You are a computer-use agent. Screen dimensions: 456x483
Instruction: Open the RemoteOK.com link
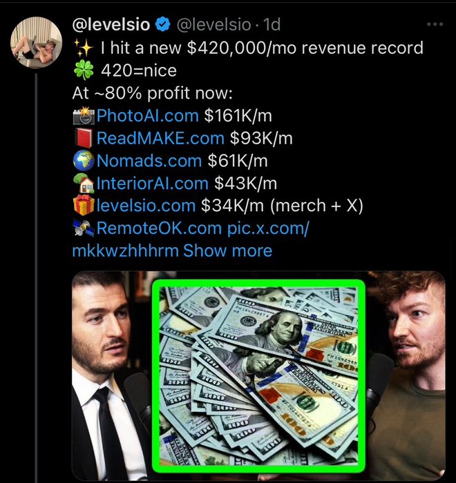tap(159, 228)
